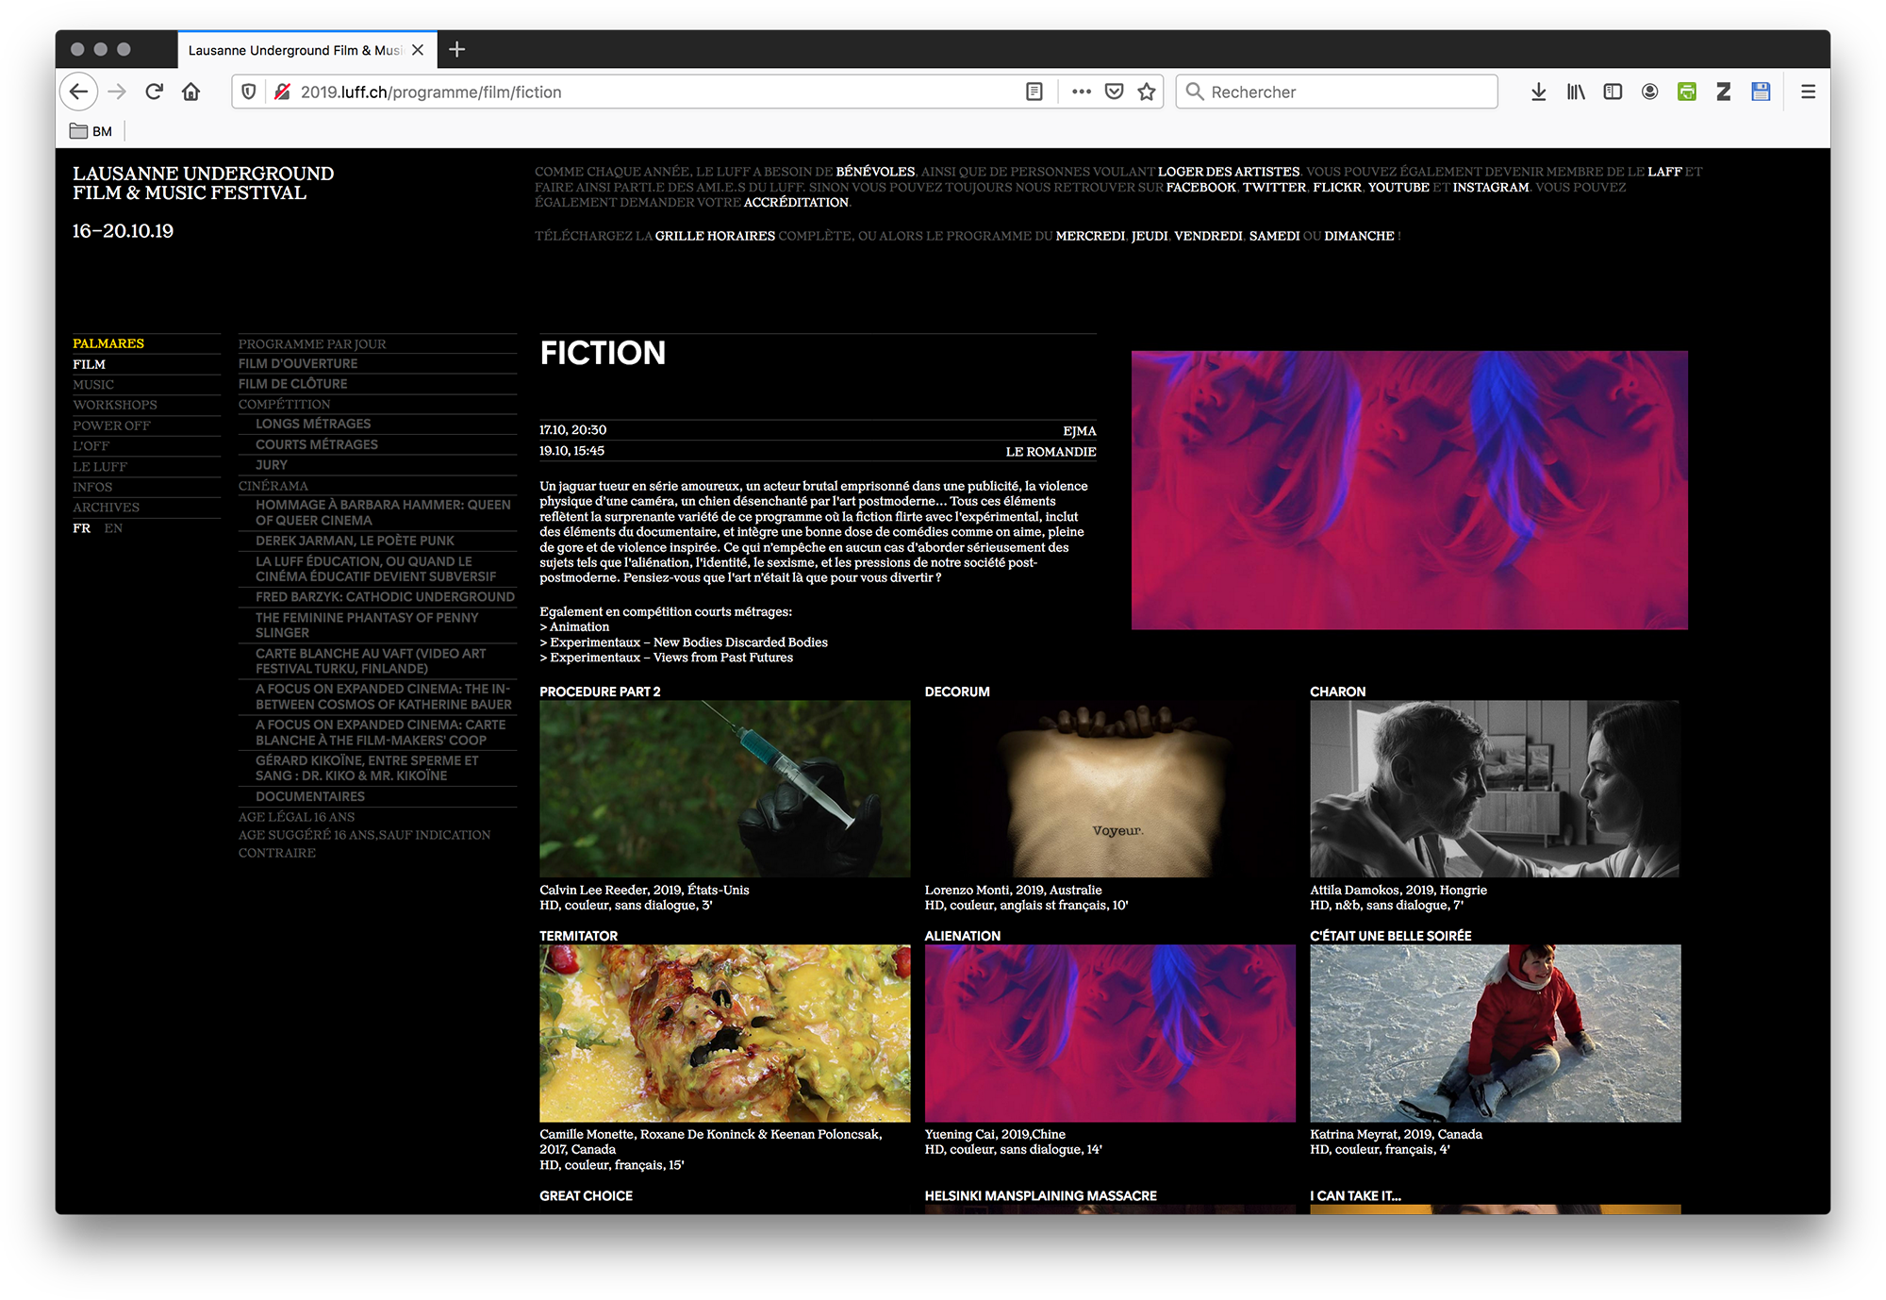Open the downloads arrow icon
Viewport: 1886px width, 1300px height.
(x=1539, y=92)
